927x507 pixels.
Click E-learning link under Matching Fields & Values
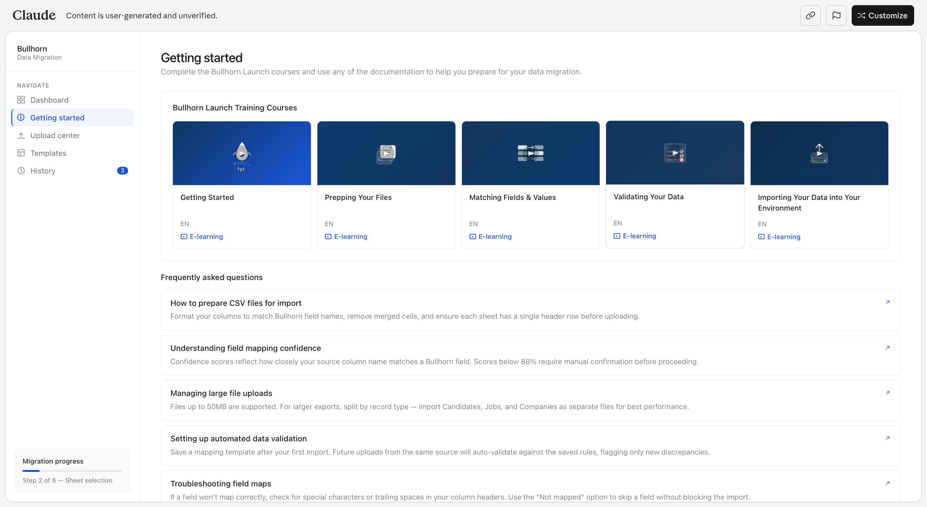tap(491, 236)
